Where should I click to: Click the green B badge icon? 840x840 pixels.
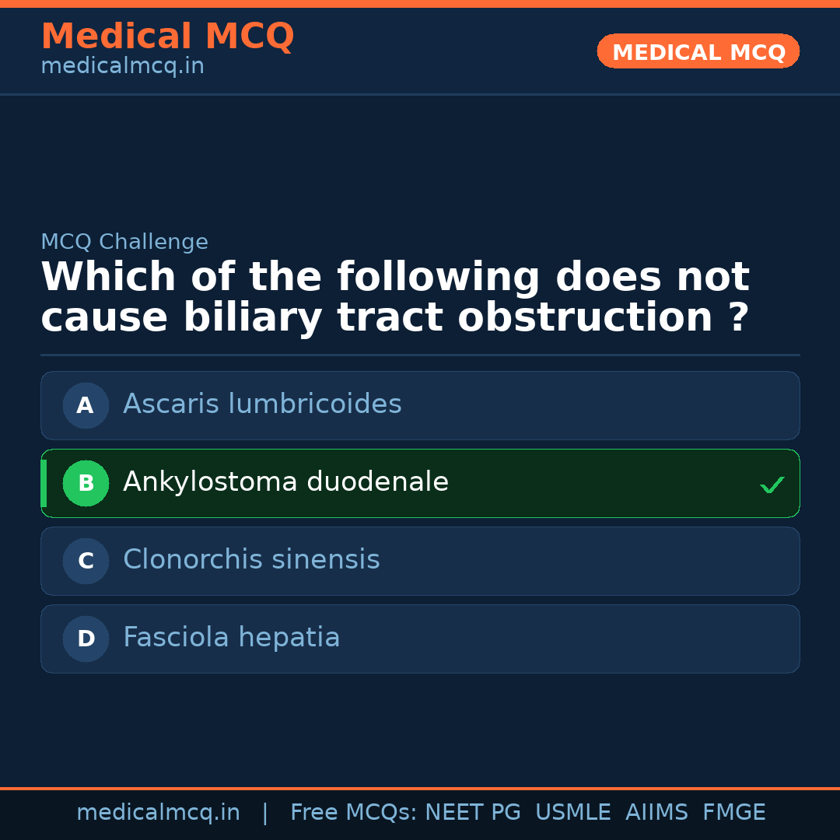[x=86, y=483]
